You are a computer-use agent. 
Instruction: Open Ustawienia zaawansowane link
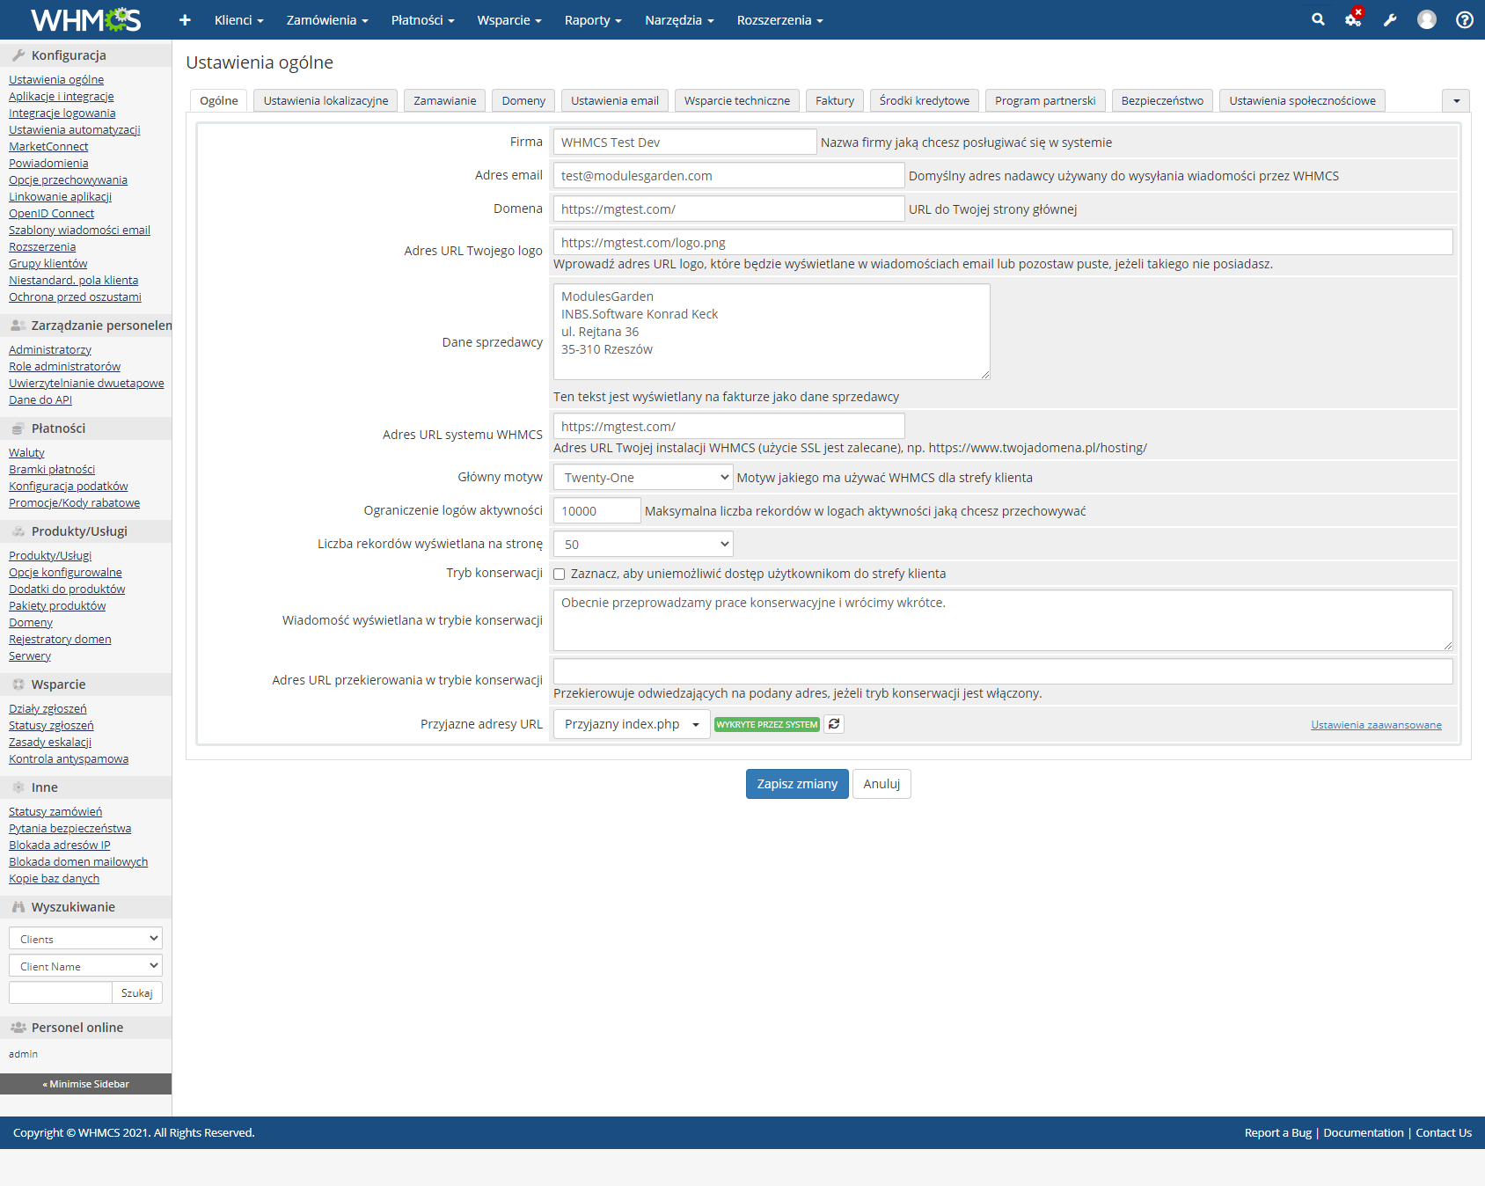[x=1375, y=724]
